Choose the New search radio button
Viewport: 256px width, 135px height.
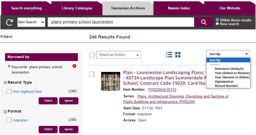[x=217, y=24]
